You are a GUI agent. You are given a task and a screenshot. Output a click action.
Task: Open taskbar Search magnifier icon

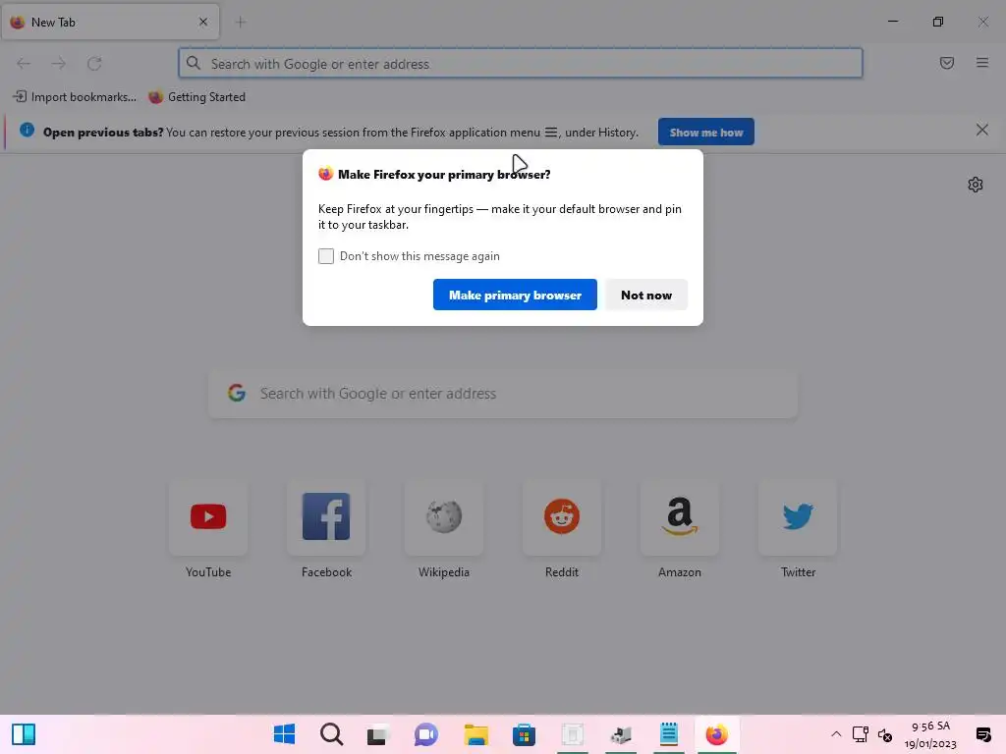click(331, 734)
